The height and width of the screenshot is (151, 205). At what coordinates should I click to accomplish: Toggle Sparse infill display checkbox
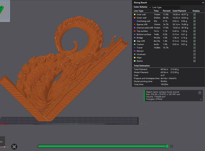click(194, 24)
